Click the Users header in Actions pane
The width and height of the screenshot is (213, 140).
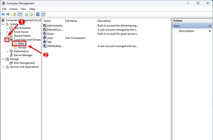point(192,26)
